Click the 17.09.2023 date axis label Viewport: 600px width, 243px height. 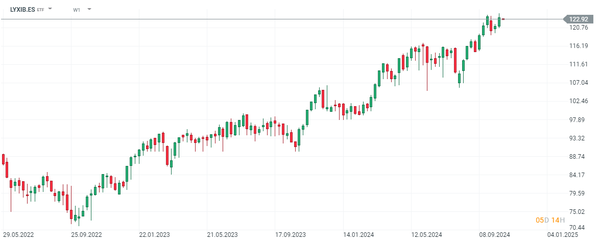coord(291,234)
